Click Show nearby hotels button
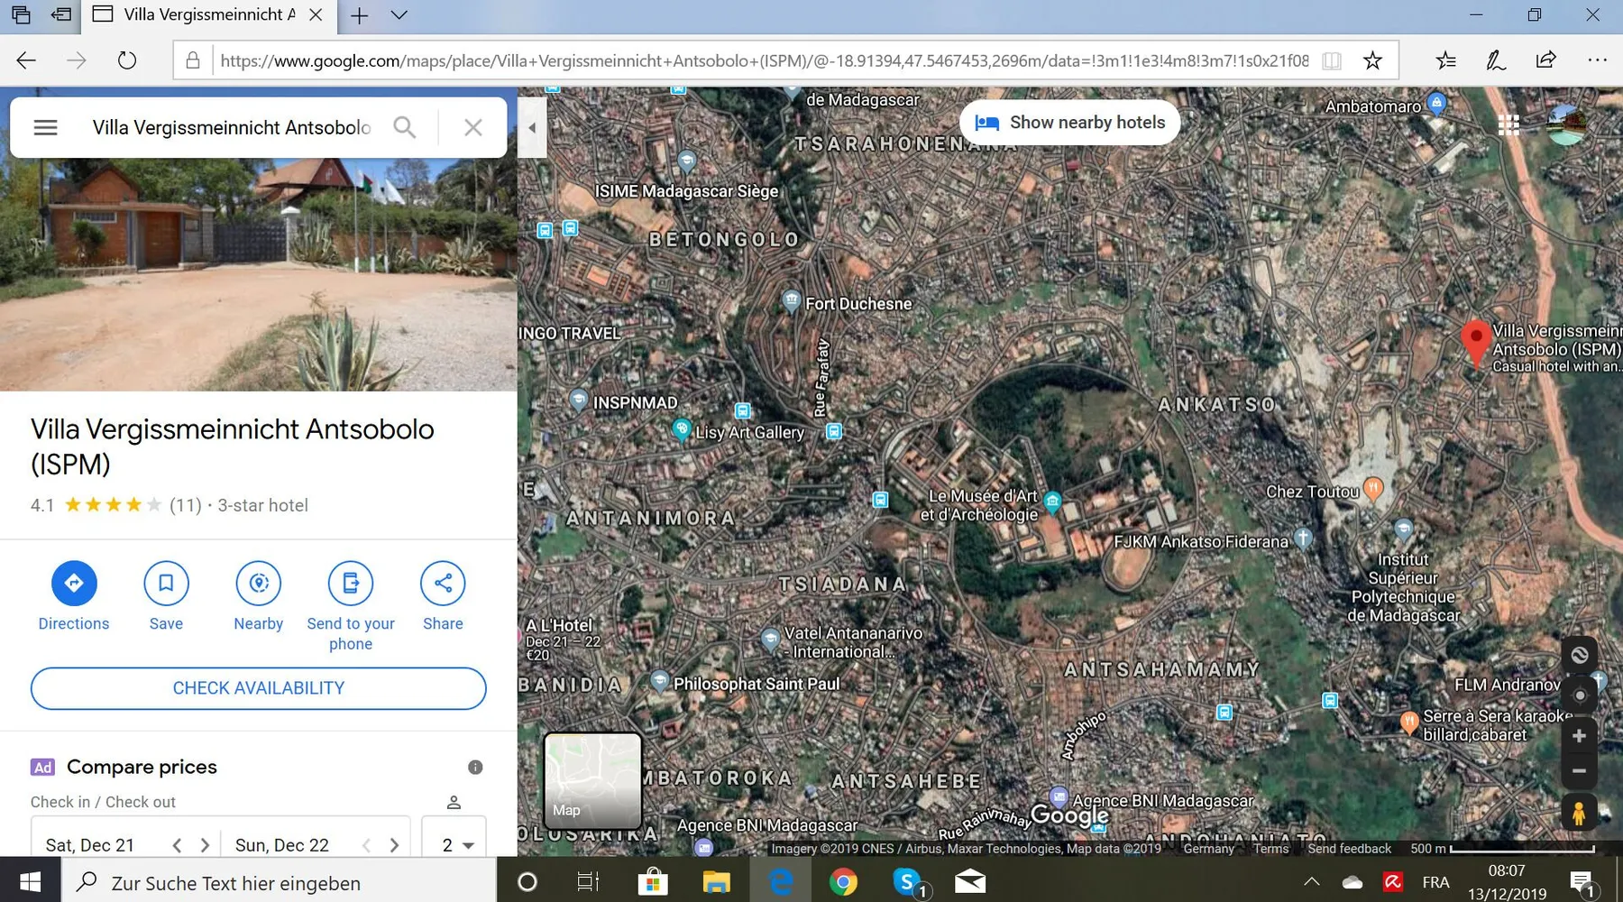This screenshot has width=1623, height=902. click(1070, 123)
